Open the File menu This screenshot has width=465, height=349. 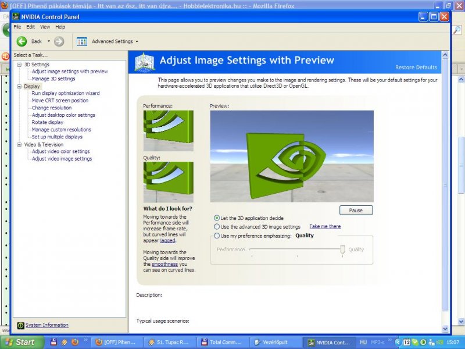pos(17,27)
